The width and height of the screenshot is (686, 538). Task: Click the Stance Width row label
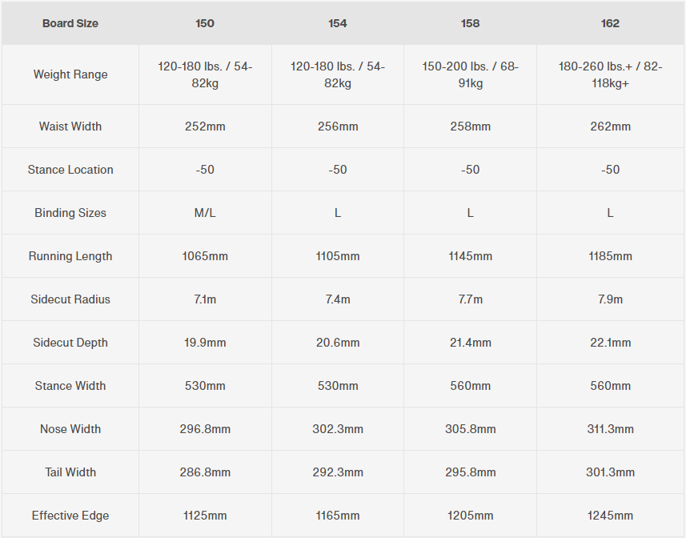[70, 386]
